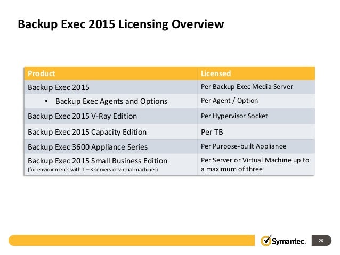Click the 'Per Agent / Option' cell
The height and width of the screenshot is (255, 340).
click(x=256, y=101)
